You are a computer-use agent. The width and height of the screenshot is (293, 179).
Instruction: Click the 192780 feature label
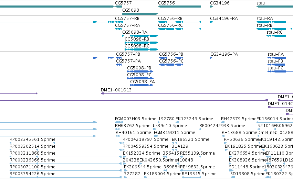[166, 119]
